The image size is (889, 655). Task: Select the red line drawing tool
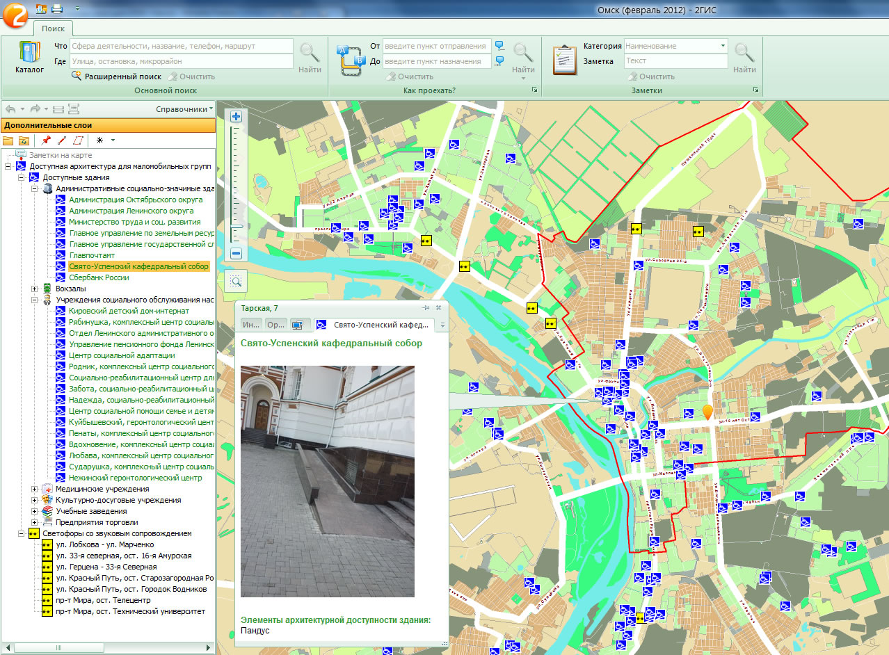pos(62,140)
